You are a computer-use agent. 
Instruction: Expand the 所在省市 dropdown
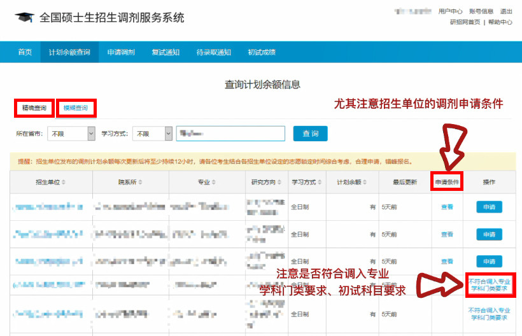coord(71,134)
